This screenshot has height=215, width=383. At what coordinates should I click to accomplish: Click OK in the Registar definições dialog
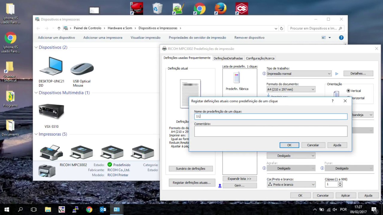[289, 145]
